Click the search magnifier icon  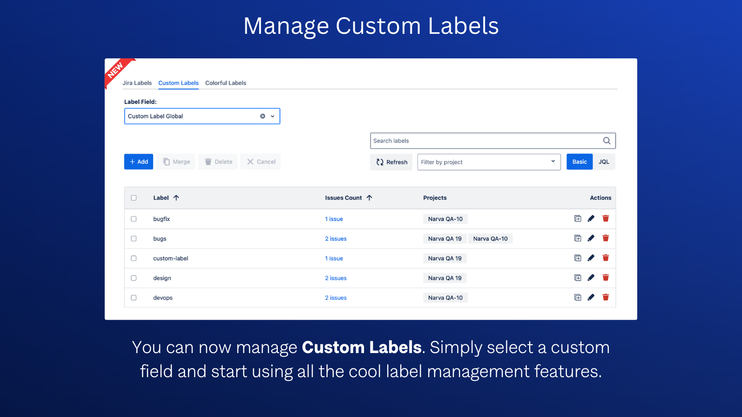click(607, 141)
